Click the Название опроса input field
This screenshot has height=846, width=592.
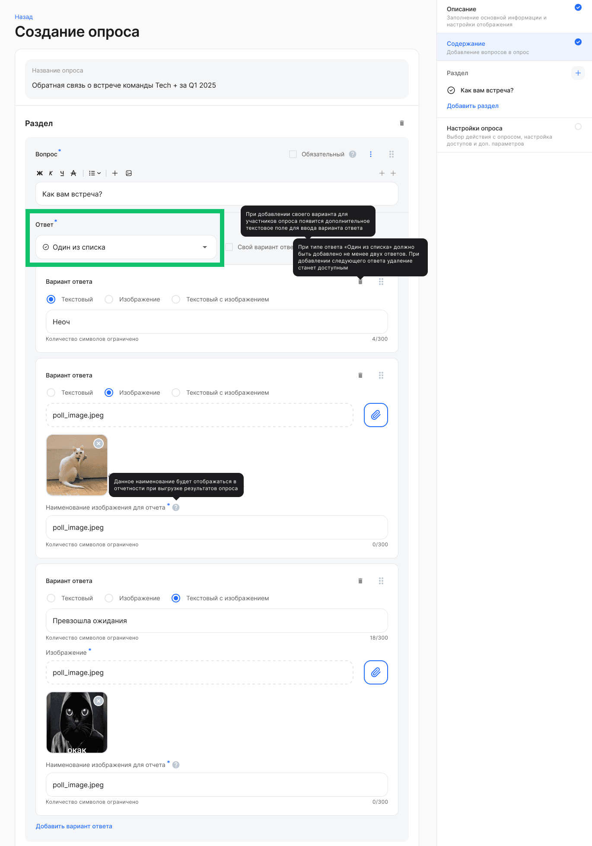216,85
